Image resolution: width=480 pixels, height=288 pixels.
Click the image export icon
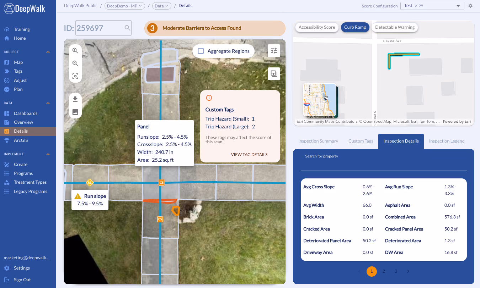click(75, 112)
